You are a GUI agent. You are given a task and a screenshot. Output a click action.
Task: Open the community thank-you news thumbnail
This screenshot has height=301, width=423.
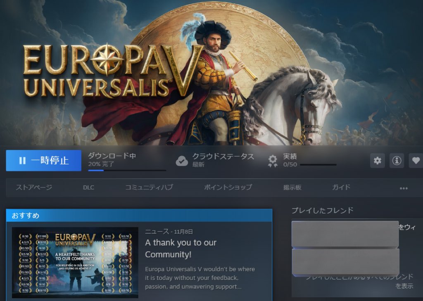click(x=75, y=263)
